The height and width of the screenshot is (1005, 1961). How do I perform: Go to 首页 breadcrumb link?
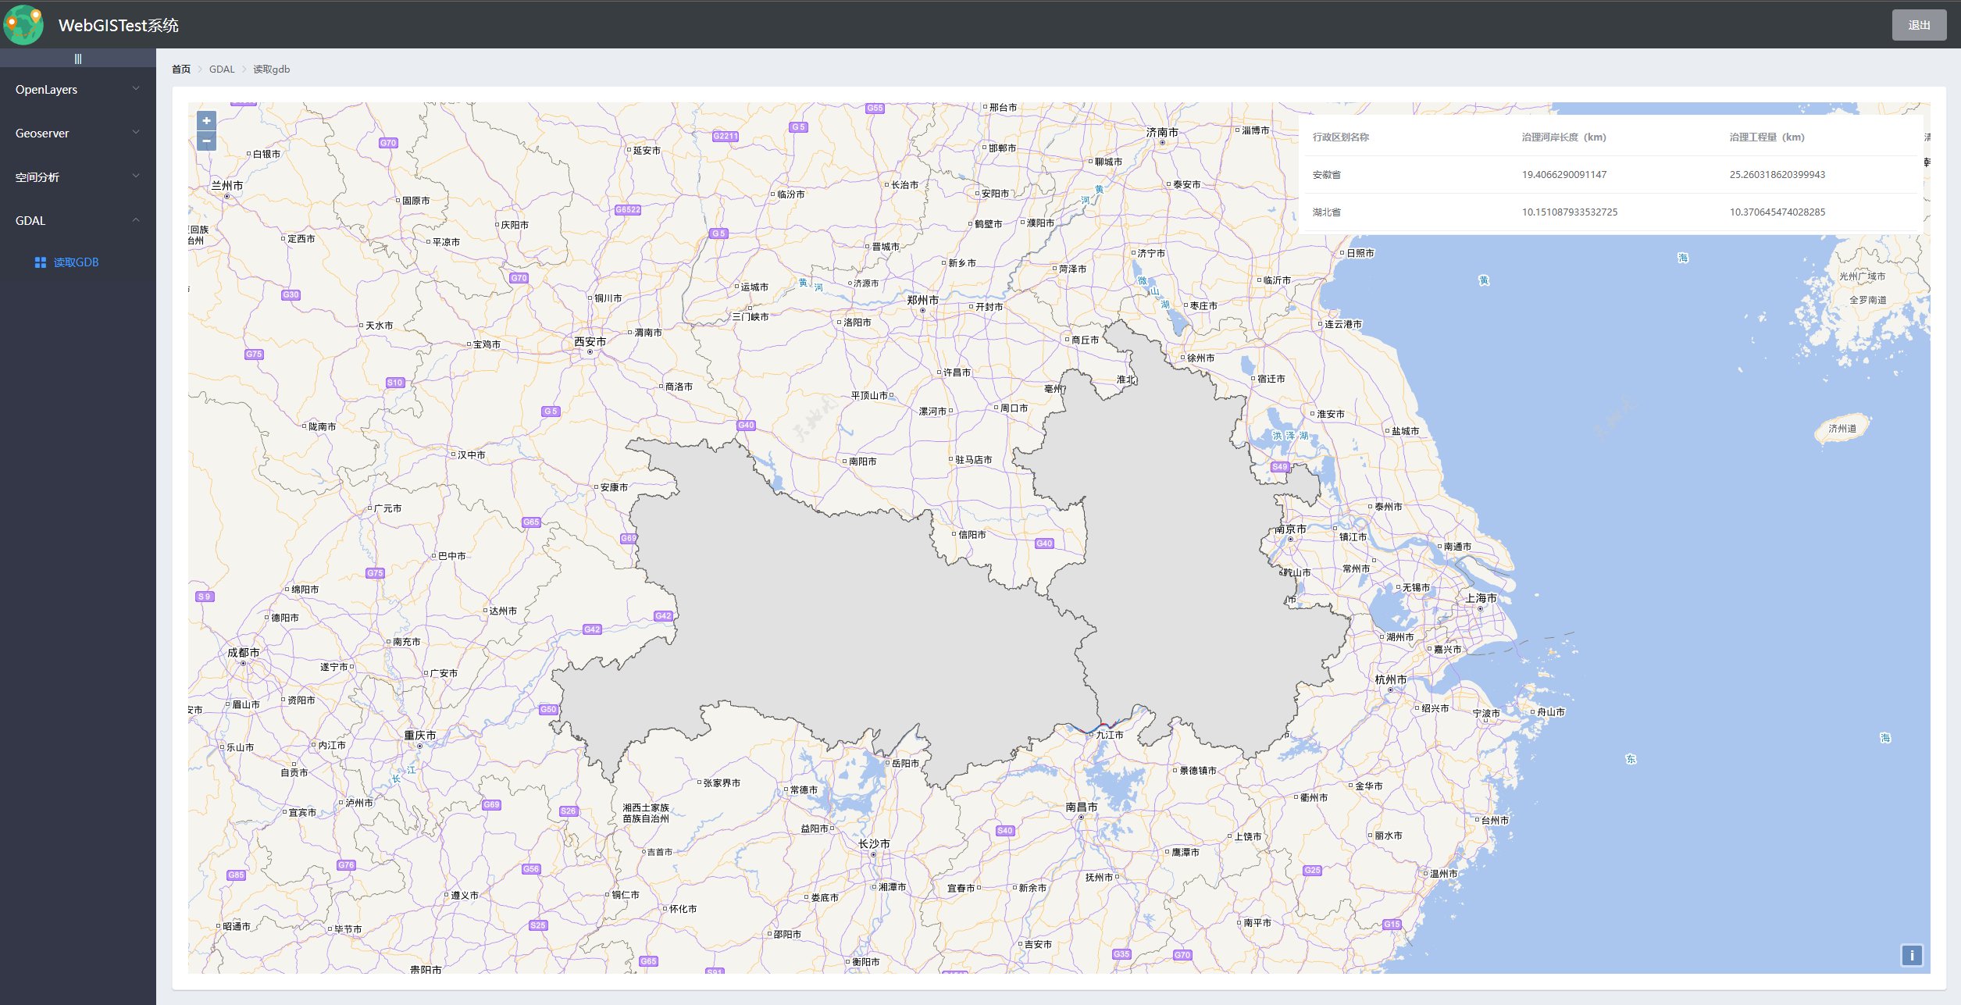point(181,69)
